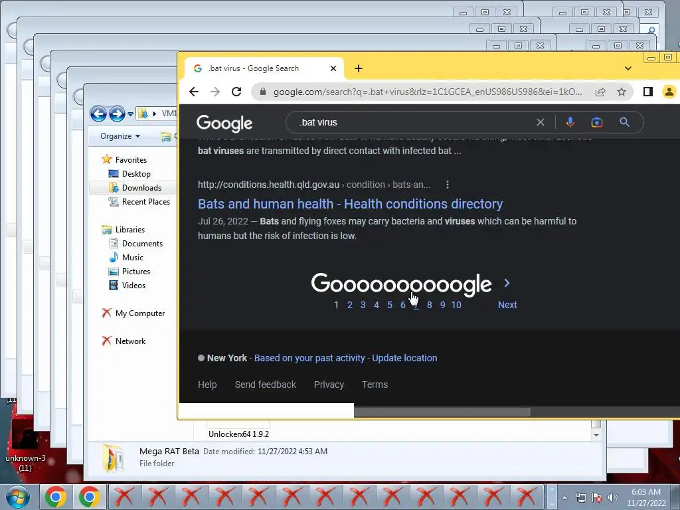This screenshot has height=510, width=680.
Task: Click Send feedback footer link
Action: click(266, 384)
